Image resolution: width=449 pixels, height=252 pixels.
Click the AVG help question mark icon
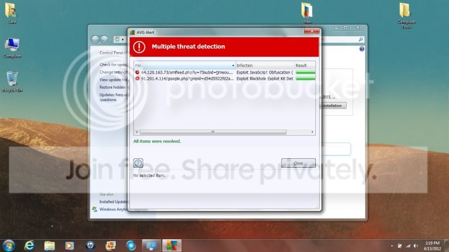click(138, 163)
